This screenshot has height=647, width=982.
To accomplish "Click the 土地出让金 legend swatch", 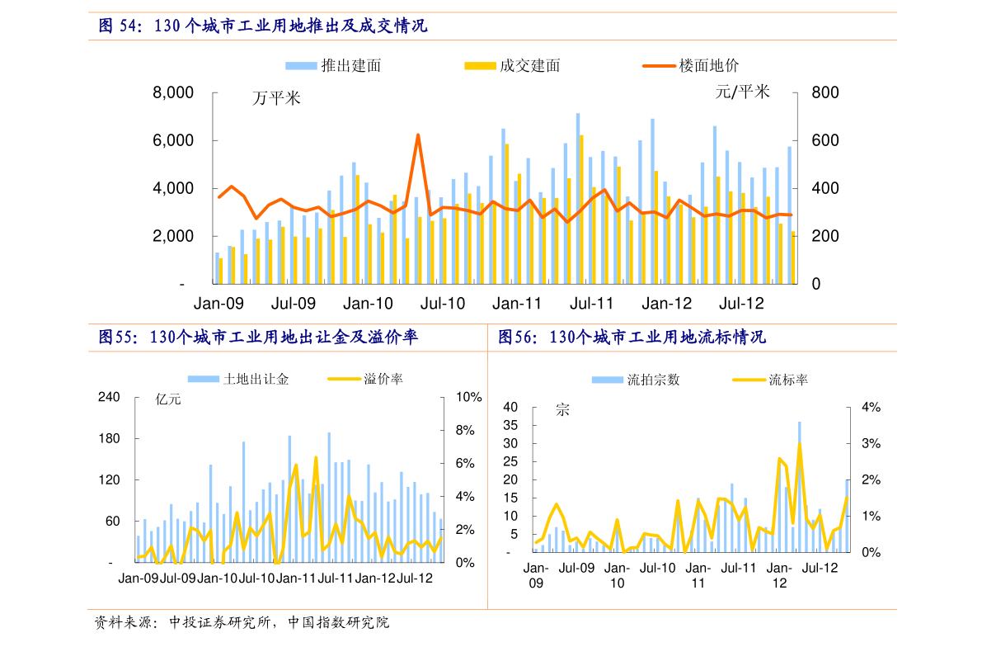I will coord(203,379).
